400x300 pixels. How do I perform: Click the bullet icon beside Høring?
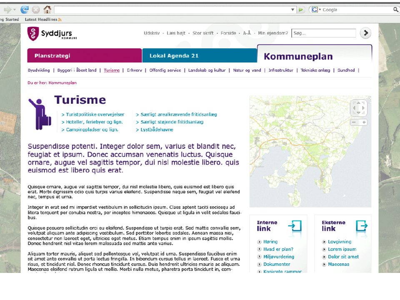click(x=259, y=242)
